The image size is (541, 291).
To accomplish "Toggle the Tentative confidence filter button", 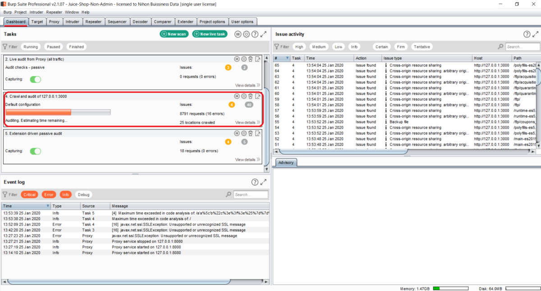I will (x=422, y=46).
